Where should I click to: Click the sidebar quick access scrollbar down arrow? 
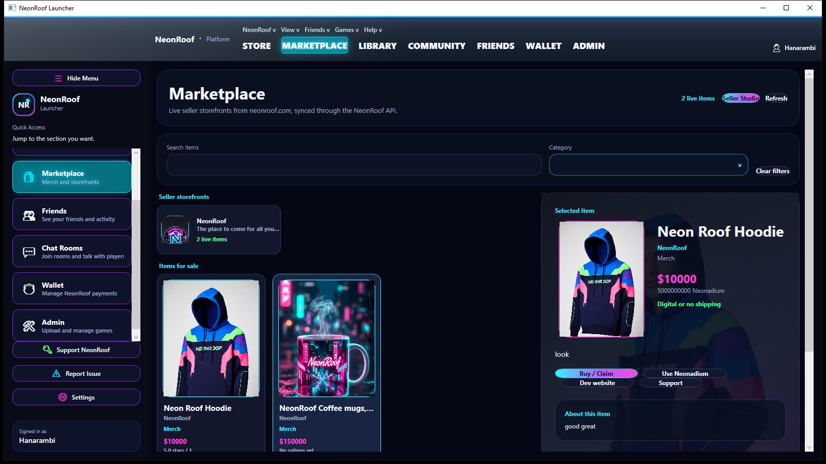coord(136,337)
